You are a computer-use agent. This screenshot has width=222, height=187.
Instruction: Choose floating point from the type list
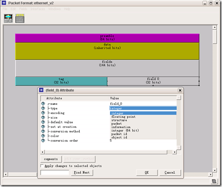pyautogui.click(x=143, y=117)
